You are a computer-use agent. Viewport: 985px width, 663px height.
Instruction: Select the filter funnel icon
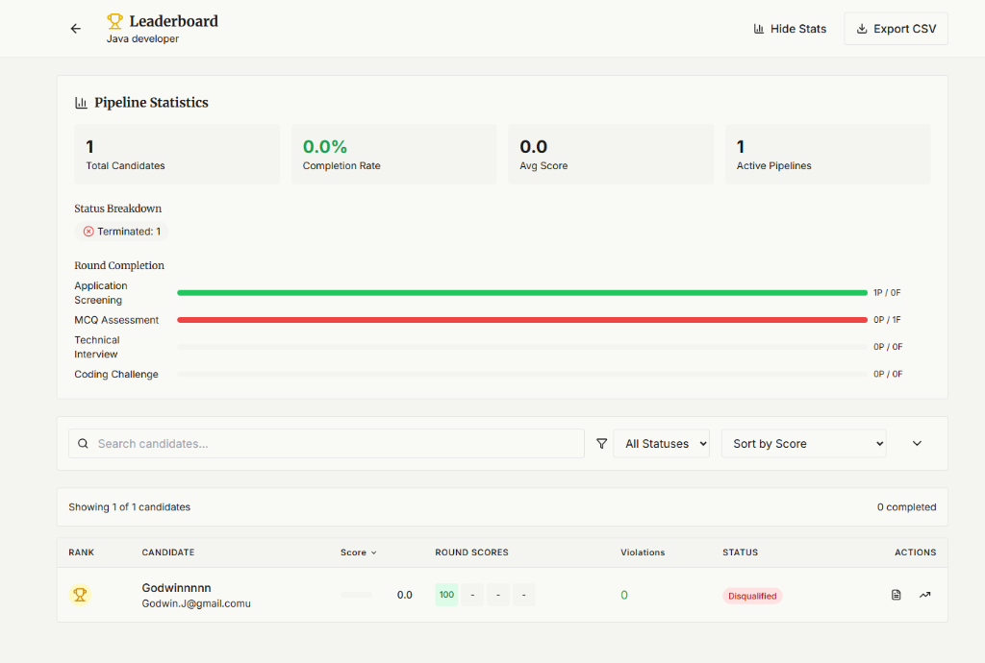pos(602,443)
